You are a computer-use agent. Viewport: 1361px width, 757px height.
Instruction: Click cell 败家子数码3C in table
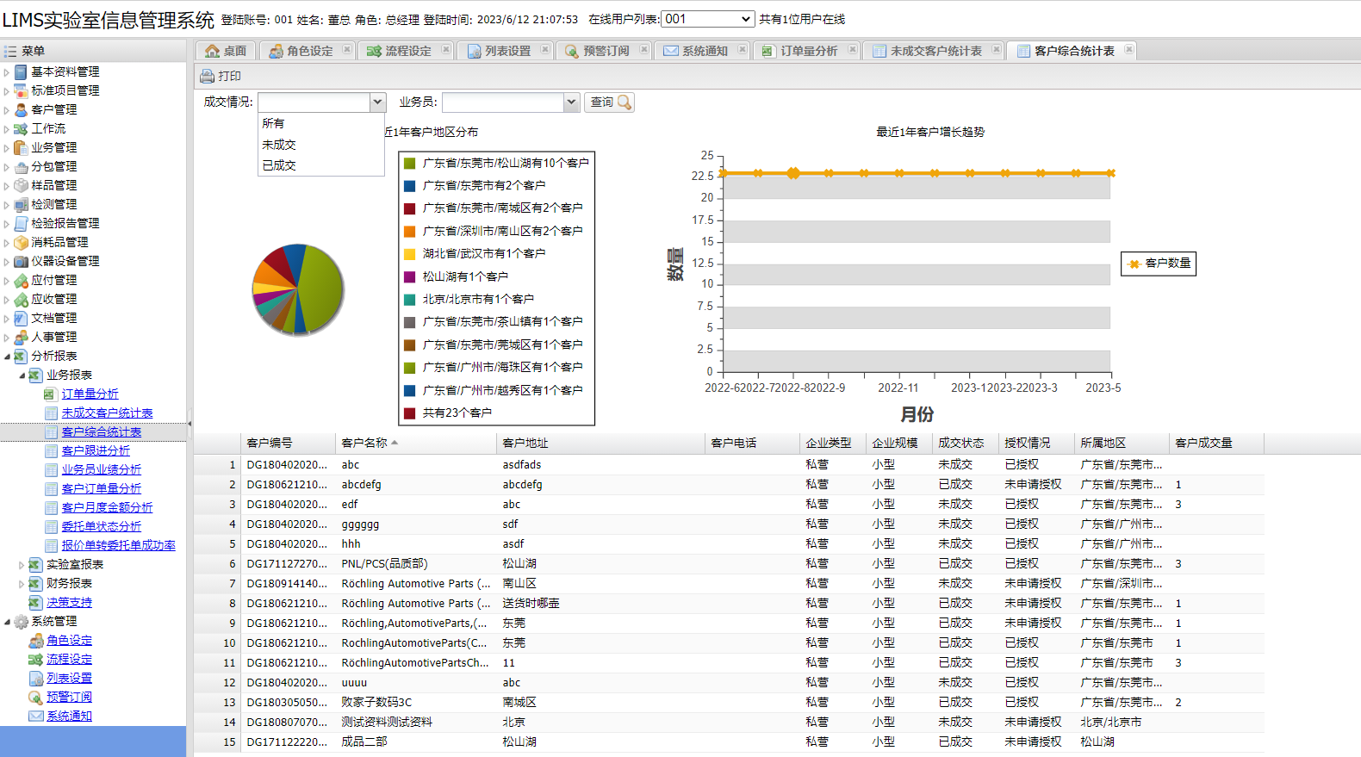point(376,702)
